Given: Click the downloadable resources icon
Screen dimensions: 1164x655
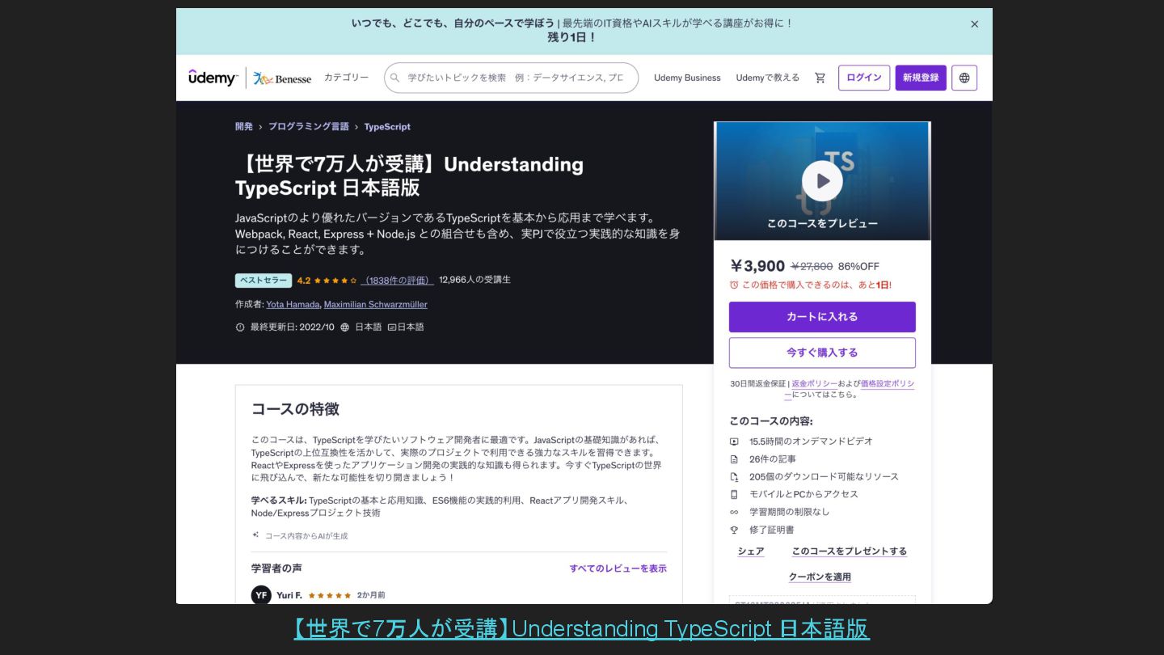Looking at the screenshot, I should point(734,477).
